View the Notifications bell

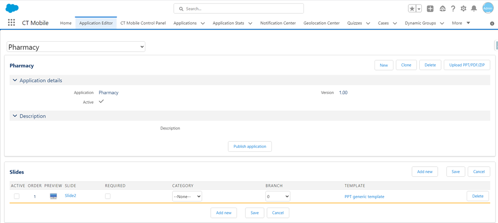[474, 8]
